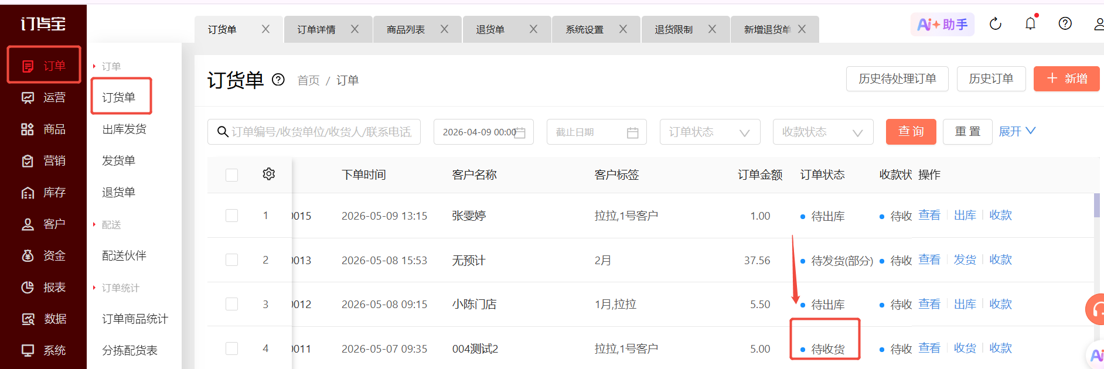Open the user account icon
The height and width of the screenshot is (369, 1104).
click(x=1098, y=24)
